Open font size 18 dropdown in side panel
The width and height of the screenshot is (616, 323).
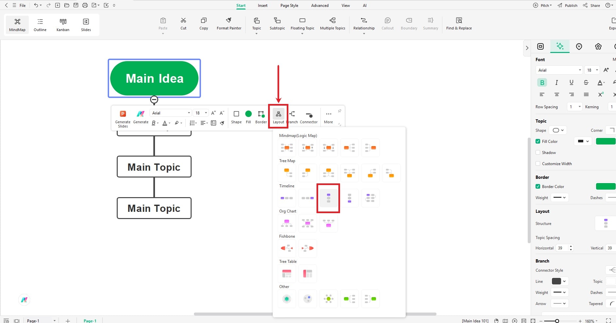[x=592, y=70]
